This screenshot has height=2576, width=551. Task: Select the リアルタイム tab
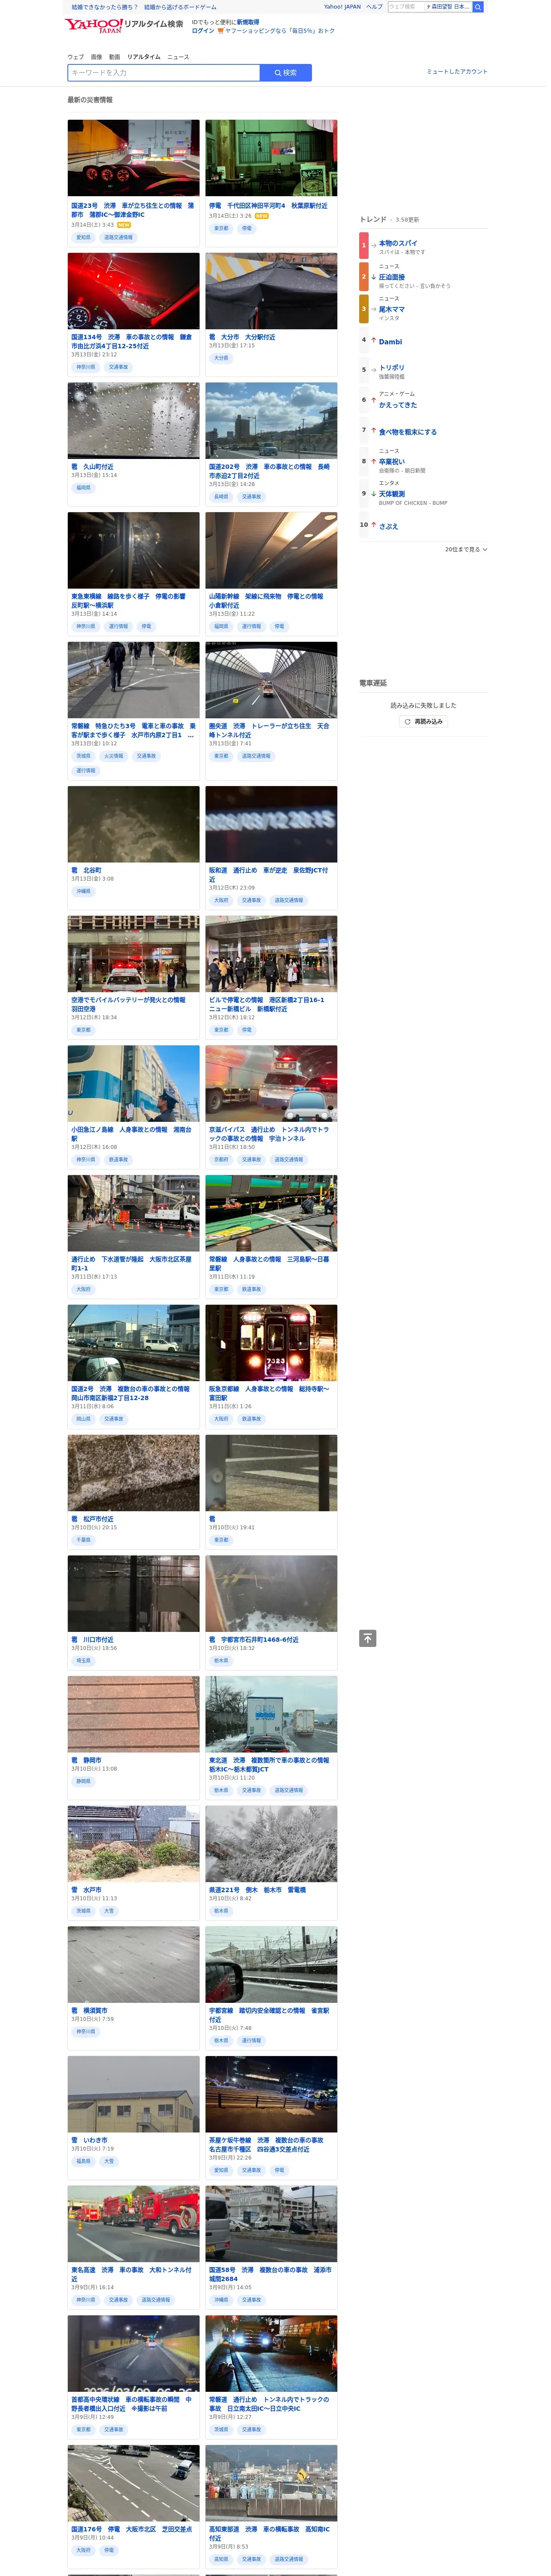pyautogui.click(x=144, y=57)
